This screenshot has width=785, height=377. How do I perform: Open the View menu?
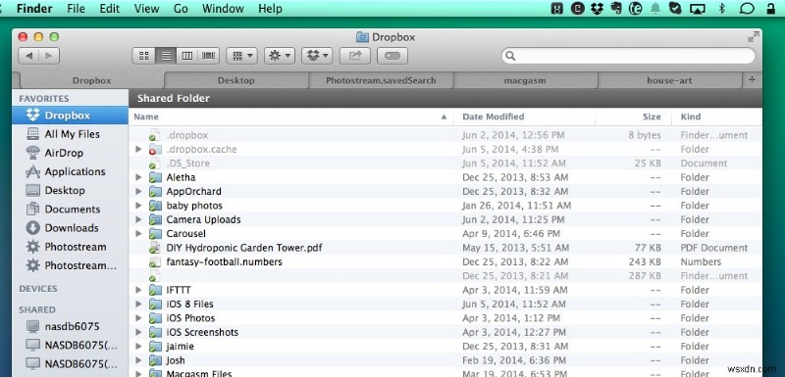[146, 9]
